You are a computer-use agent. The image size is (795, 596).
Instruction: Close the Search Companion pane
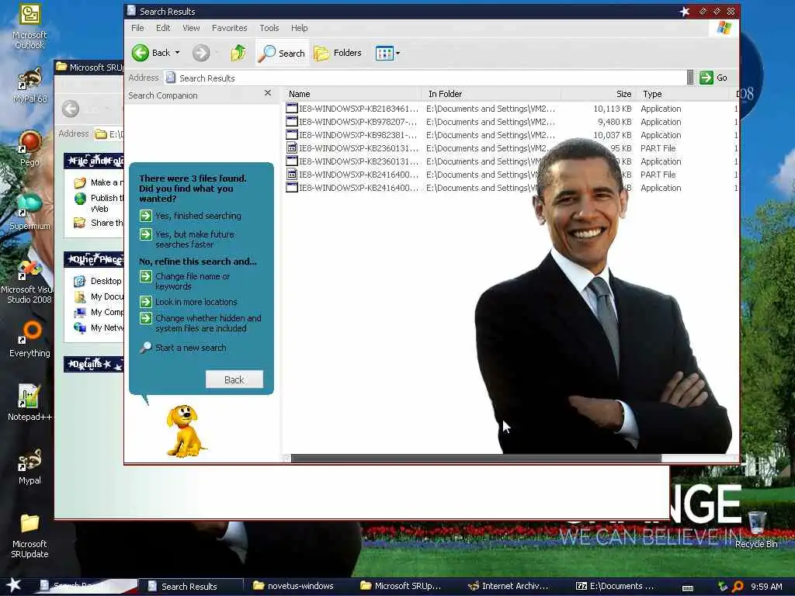pyautogui.click(x=268, y=93)
